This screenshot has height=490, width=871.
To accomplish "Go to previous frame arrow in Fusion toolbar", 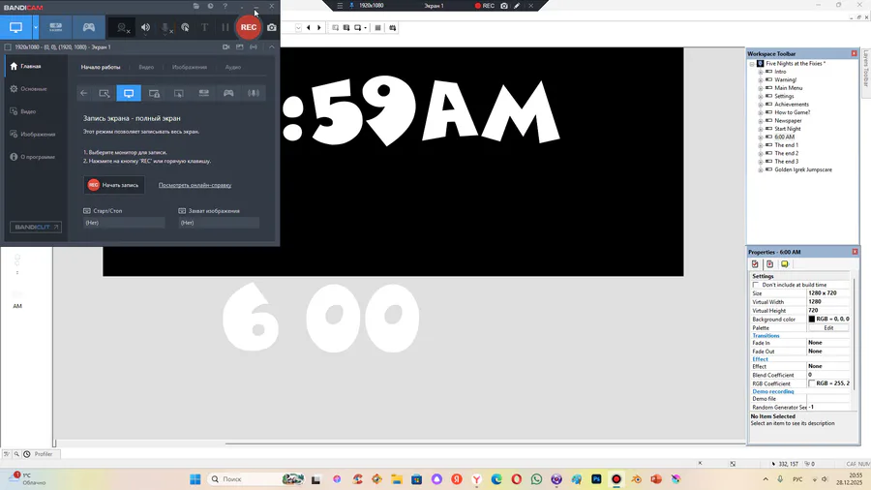I will pos(309,28).
